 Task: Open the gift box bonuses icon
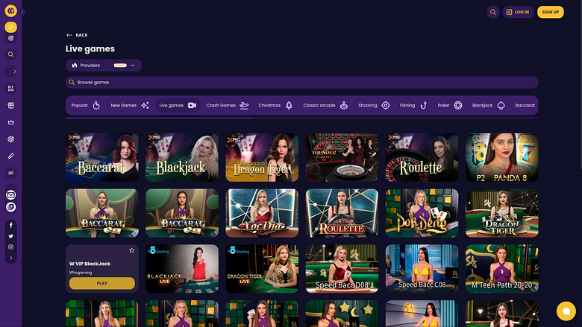10,106
